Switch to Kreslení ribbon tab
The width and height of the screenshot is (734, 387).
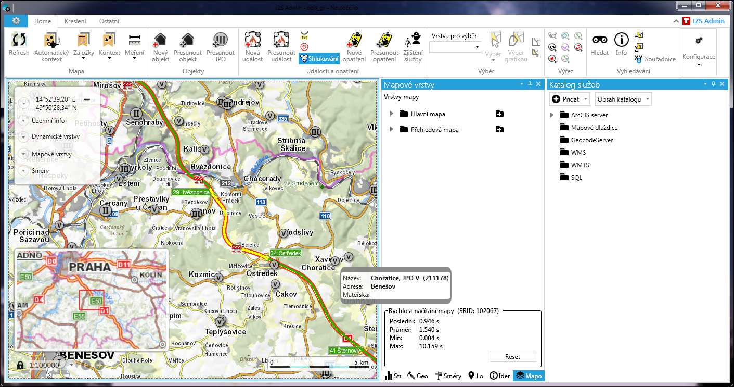coord(75,21)
